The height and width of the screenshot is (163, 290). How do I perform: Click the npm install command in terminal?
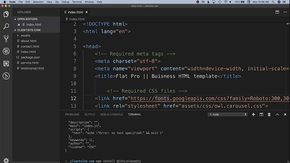(118, 161)
